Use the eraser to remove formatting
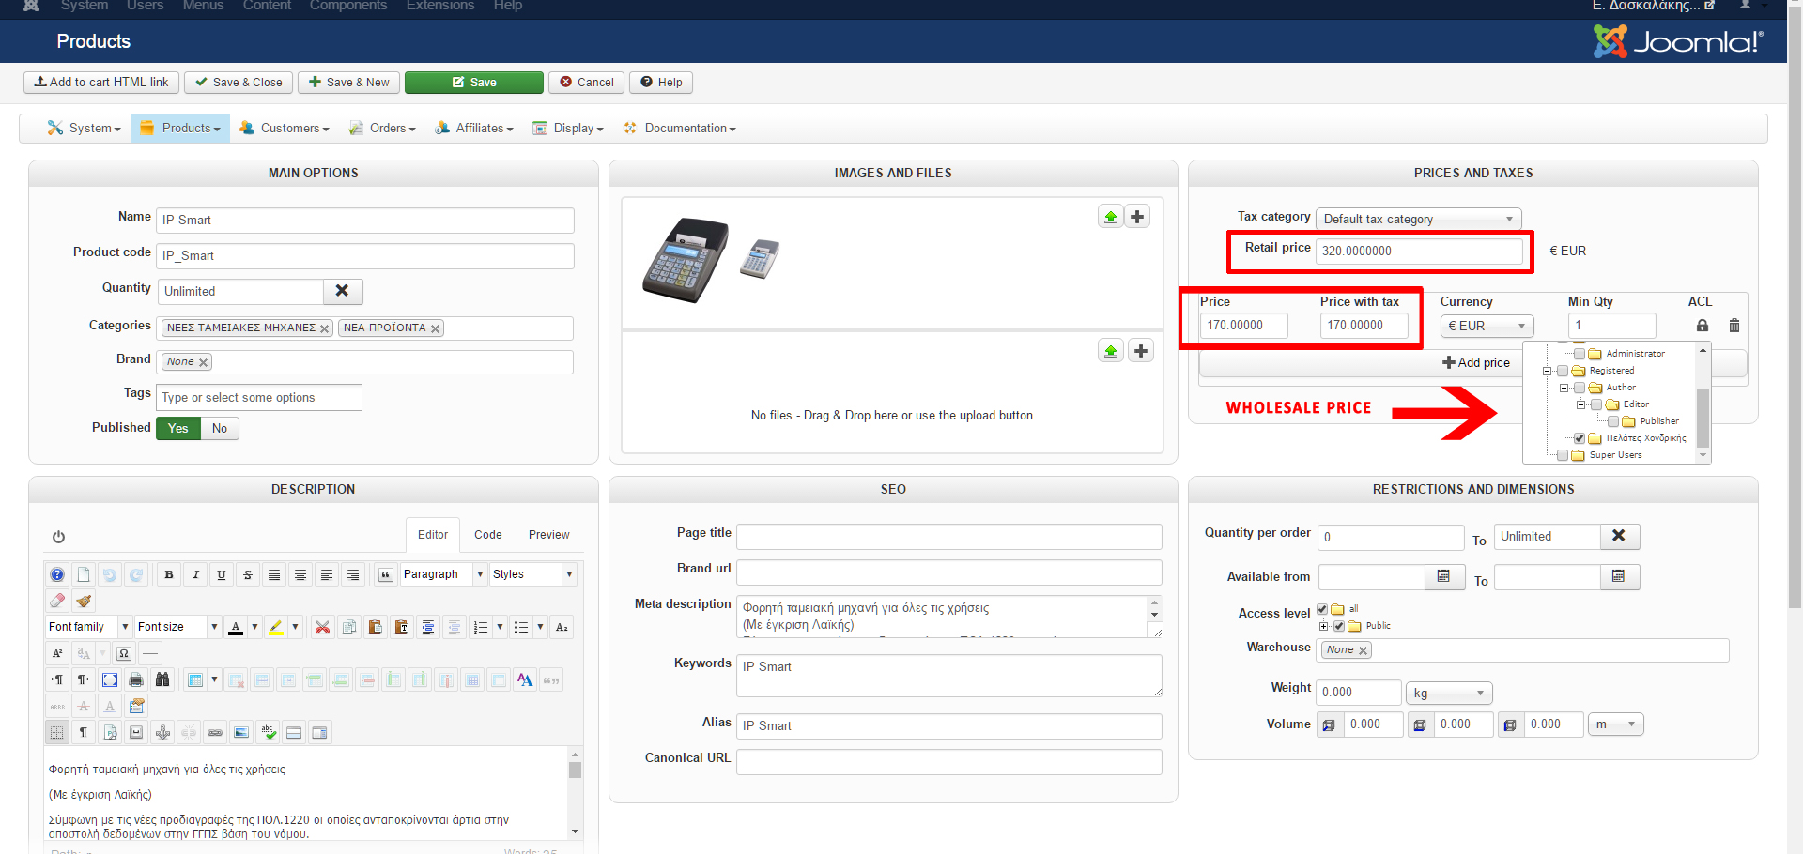Viewport: 1803px width, 854px height. click(57, 601)
